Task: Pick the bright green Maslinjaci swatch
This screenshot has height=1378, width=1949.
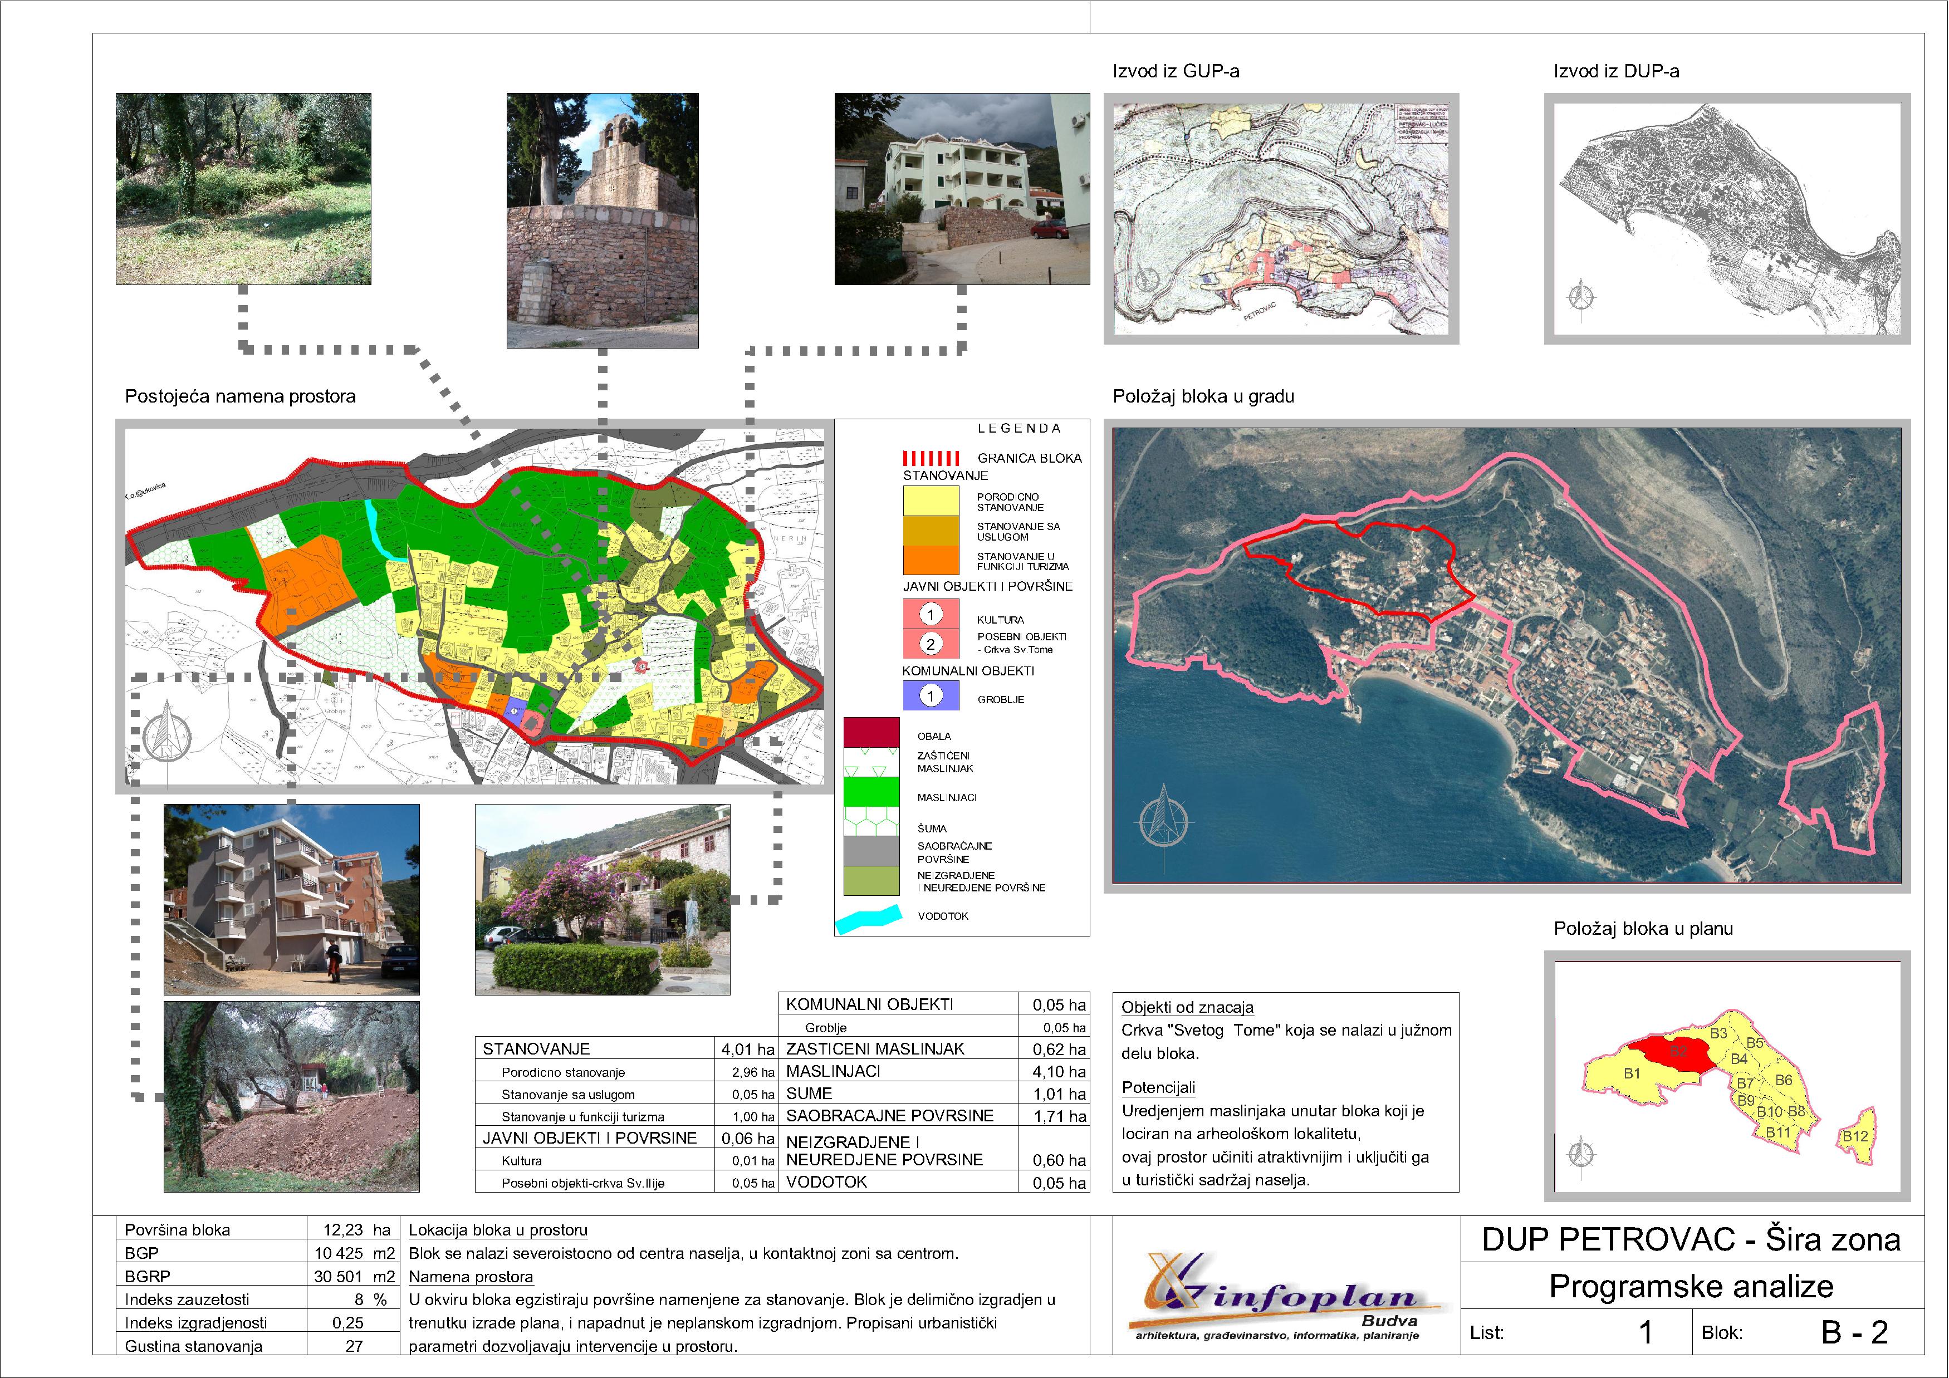Action: tap(872, 791)
